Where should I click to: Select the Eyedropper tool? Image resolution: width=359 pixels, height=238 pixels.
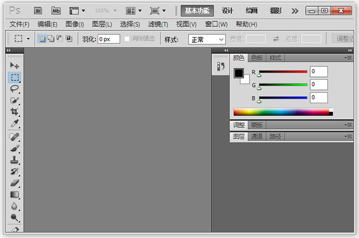coord(15,123)
